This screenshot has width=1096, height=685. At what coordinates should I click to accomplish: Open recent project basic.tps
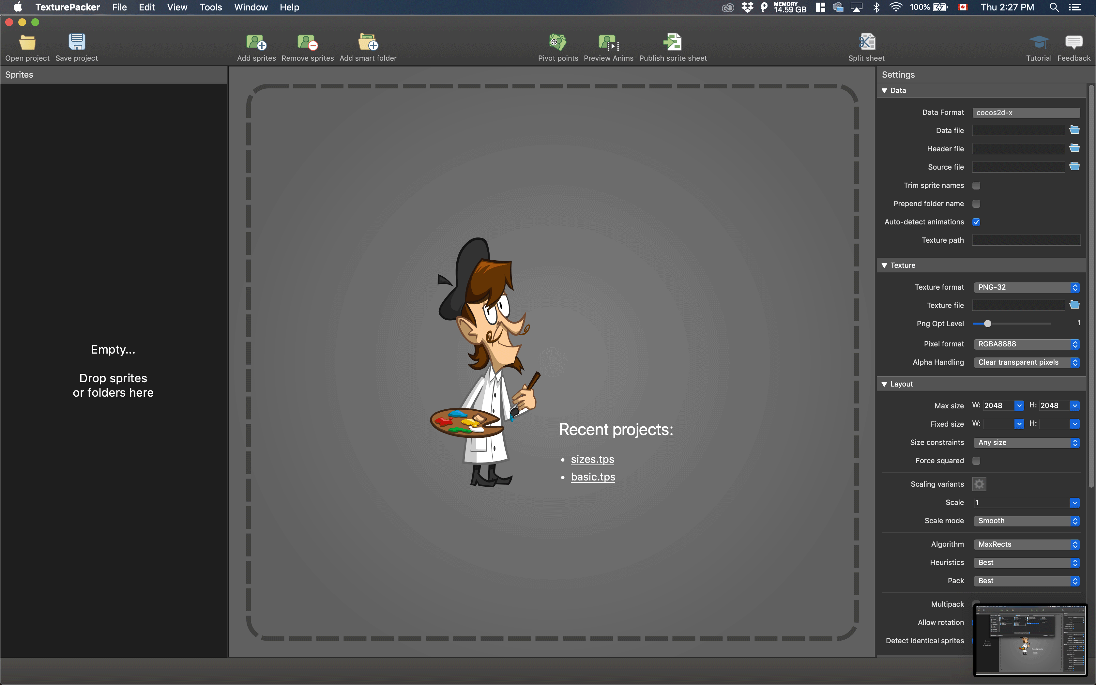click(593, 477)
